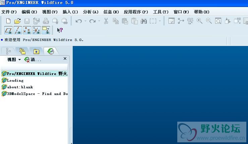Open the 视图 dropdown in history panel
Image resolution: width=248 pixels, height=144 pixels.
pyautogui.click(x=14, y=59)
